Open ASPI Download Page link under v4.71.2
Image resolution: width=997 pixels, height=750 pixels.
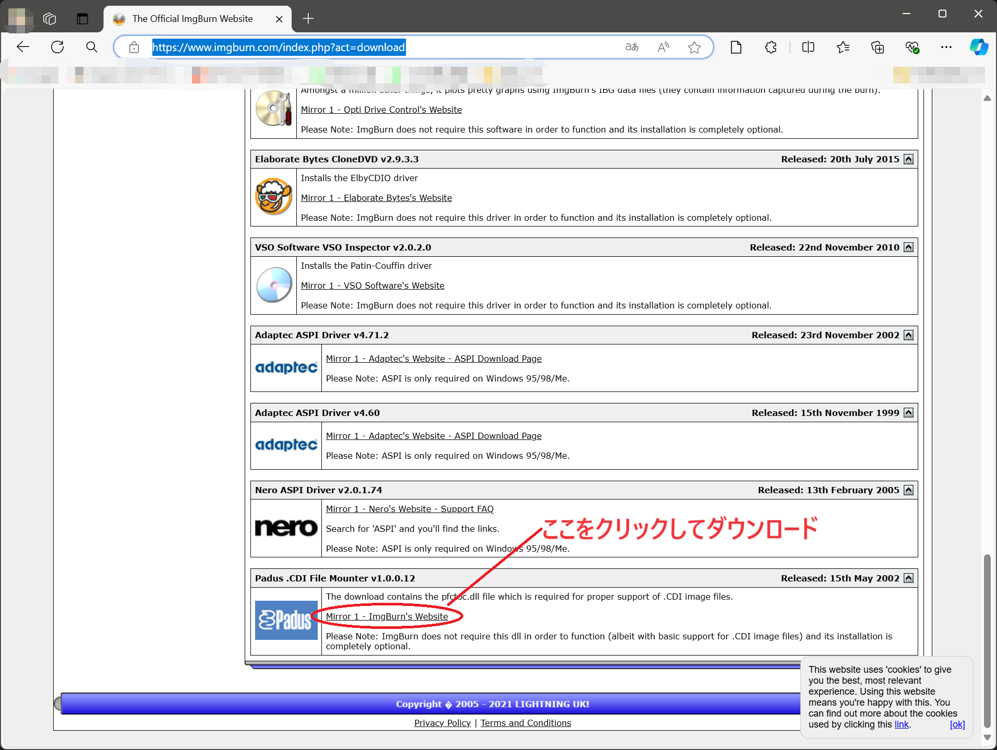coord(434,359)
